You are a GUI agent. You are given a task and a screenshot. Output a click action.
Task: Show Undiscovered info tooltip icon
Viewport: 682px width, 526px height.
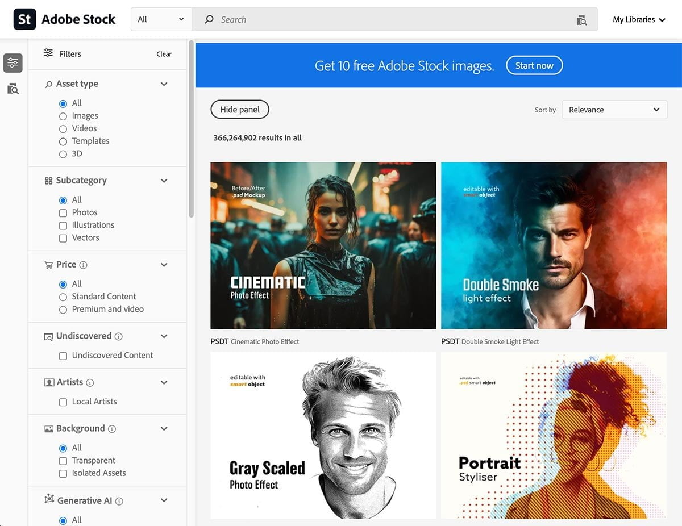(x=118, y=336)
